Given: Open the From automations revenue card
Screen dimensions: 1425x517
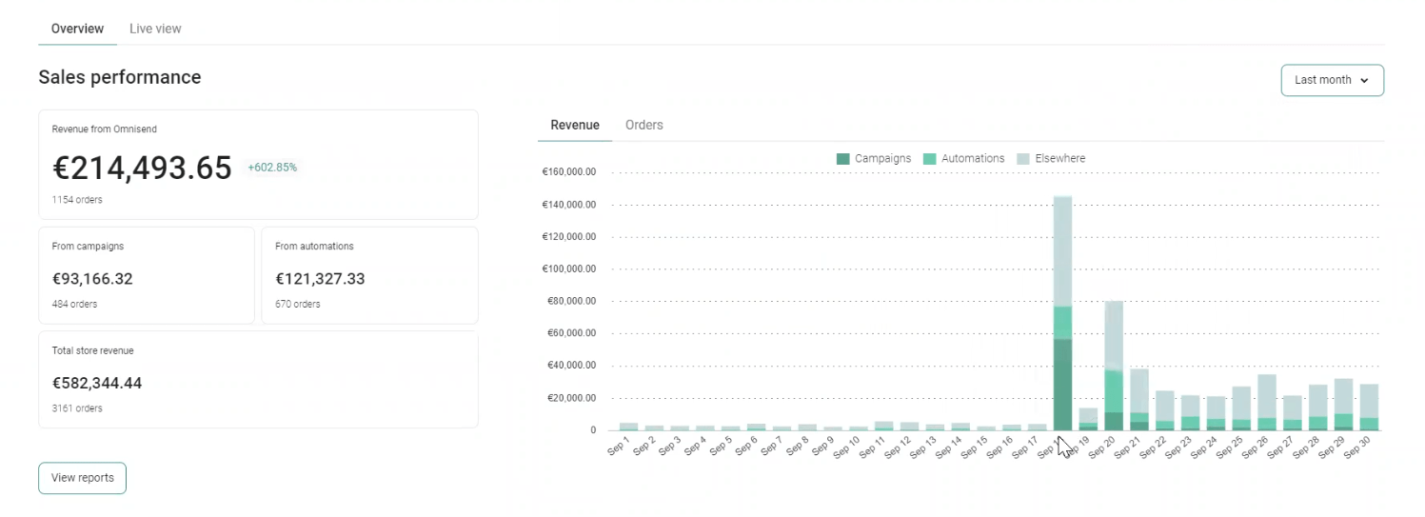Looking at the screenshot, I should click(369, 275).
